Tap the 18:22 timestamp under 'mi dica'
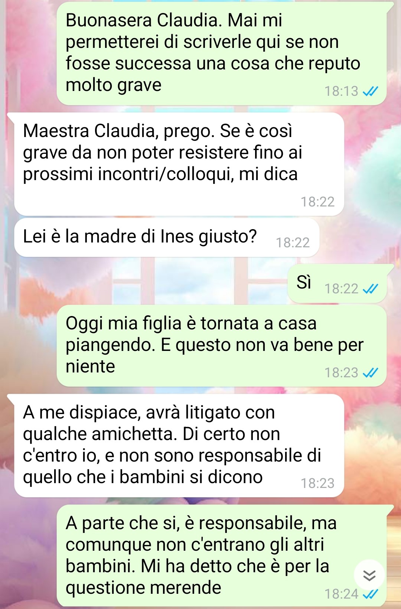 click(x=317, y=202)
